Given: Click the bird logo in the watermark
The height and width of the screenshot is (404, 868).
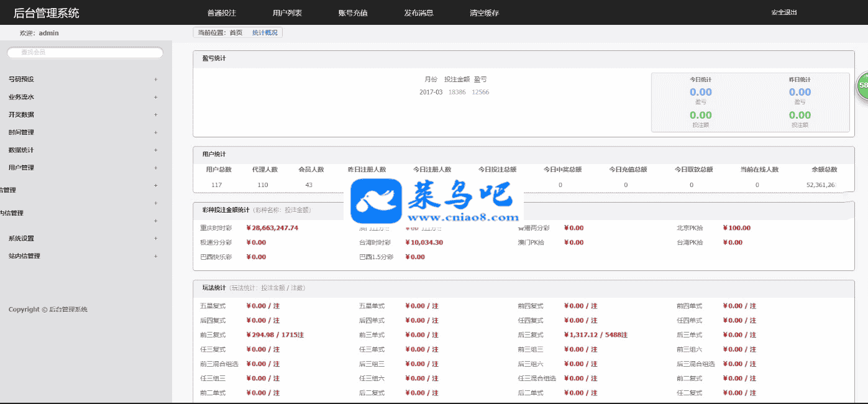Looking at the screenshot, I should [x=375, y=201].
